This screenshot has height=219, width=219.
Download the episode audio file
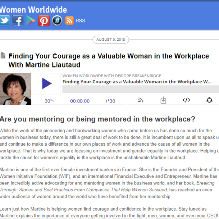[163, 100]
